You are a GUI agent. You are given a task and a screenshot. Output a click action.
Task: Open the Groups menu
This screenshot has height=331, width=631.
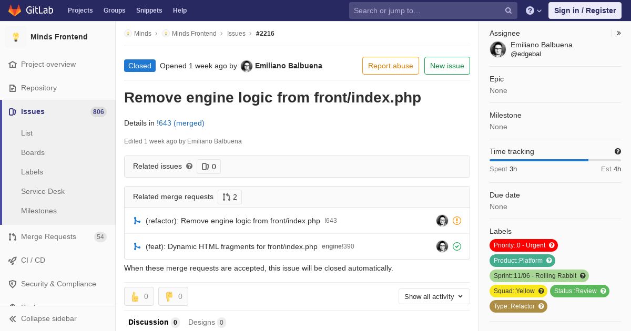coord(115,11)
